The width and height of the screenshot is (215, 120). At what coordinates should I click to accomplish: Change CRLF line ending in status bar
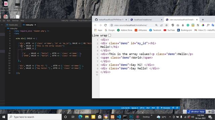click(x=148, y=108)
